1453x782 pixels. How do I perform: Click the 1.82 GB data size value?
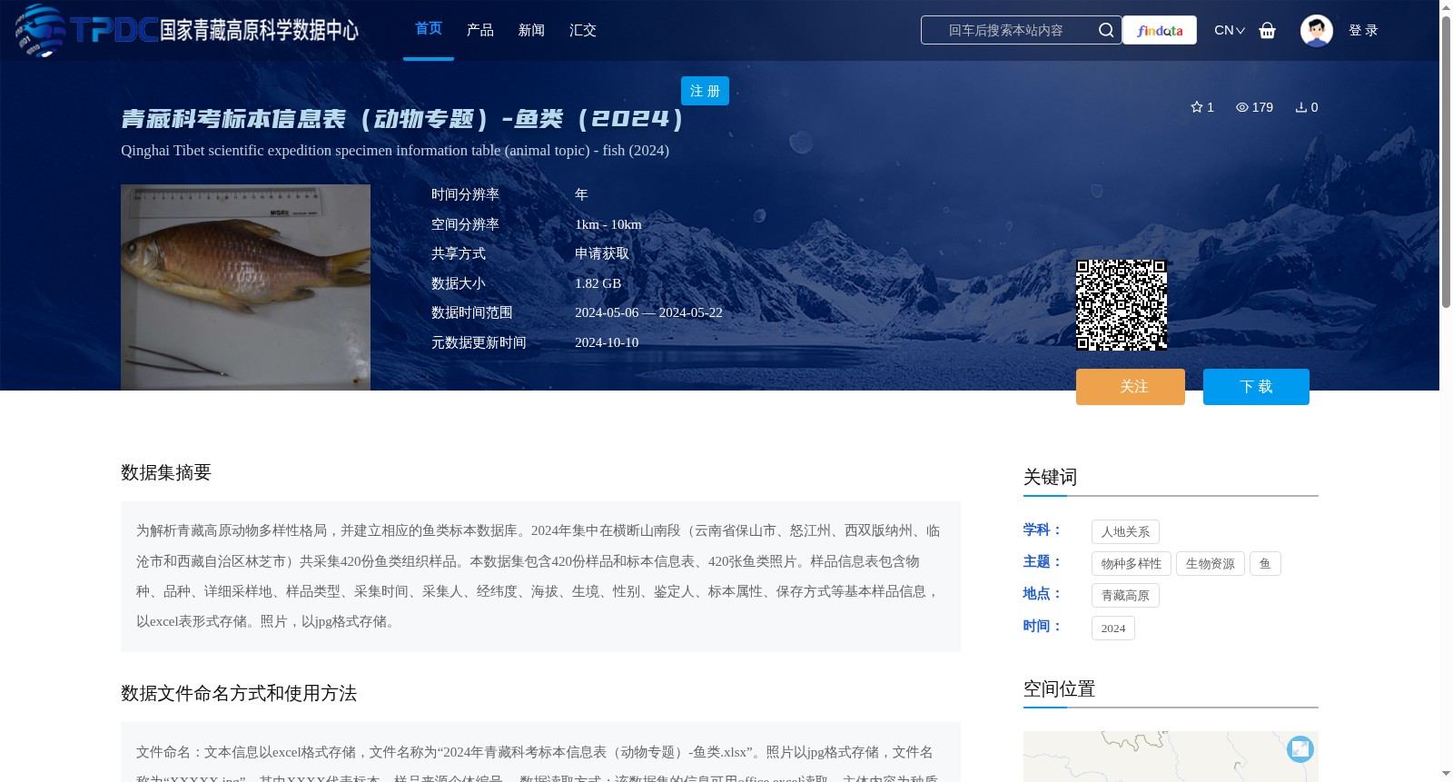tap(598, 283)
